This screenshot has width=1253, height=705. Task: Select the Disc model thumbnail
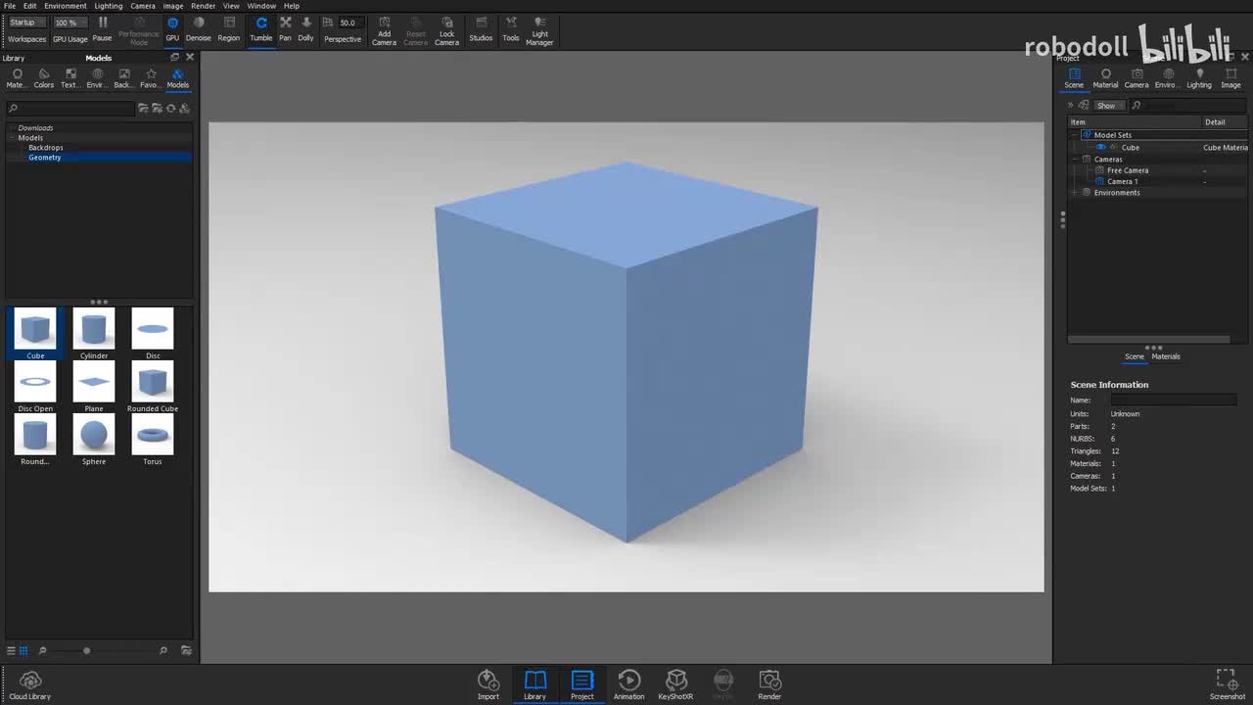pyautogui.click(x=153, y=334)
